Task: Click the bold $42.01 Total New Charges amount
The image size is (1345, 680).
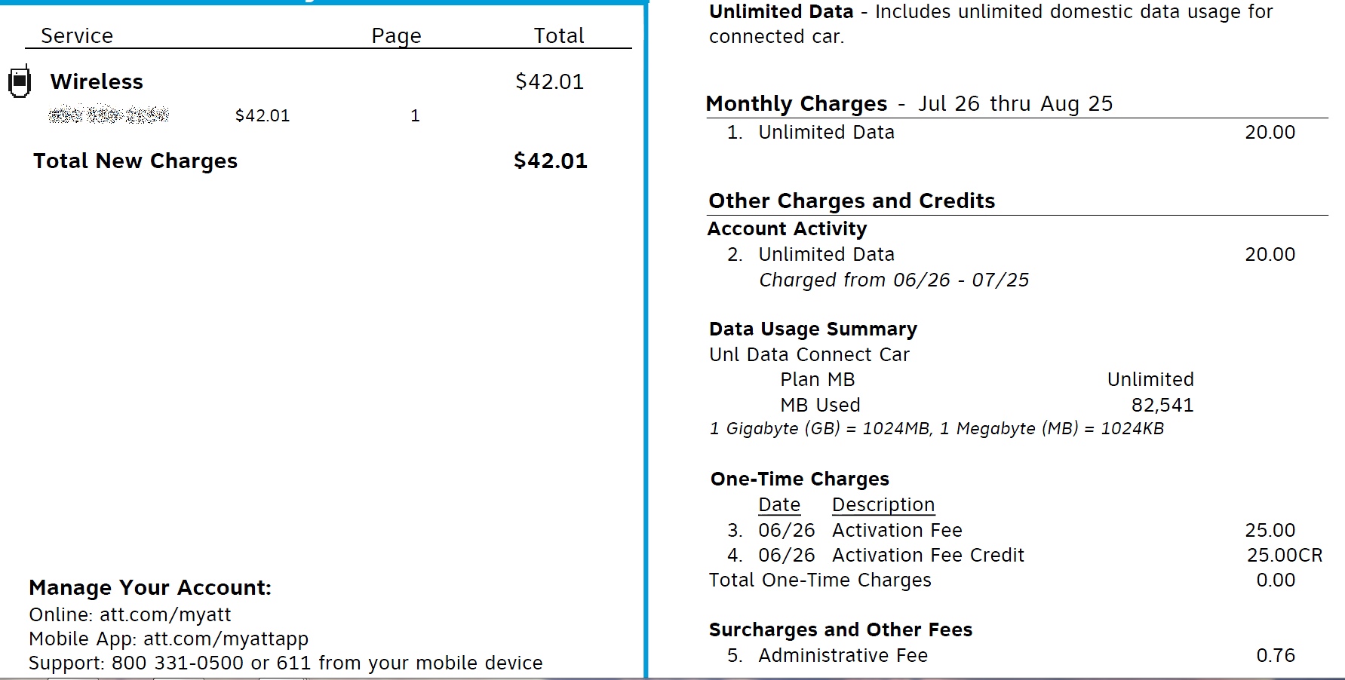Action: point(551,161)
